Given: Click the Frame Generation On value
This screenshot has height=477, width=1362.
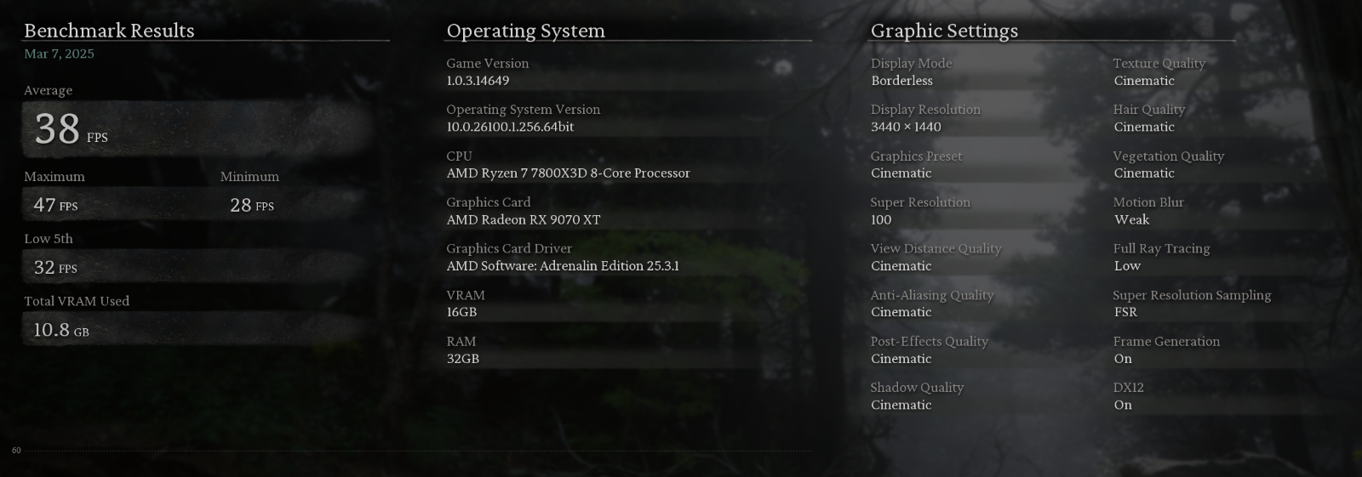Looking at the screenshot, I should pyautogui.click(x=1123, y=359).
